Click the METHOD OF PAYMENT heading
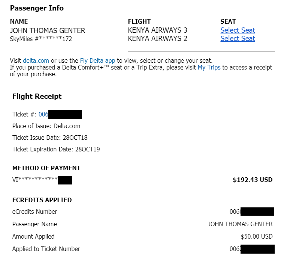 coord(46,168)
